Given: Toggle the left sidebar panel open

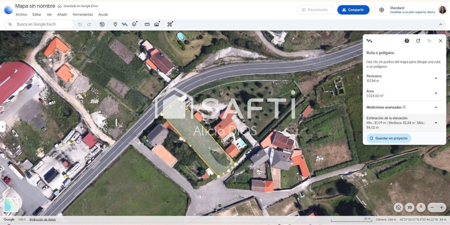Looking at the screenshot, I should (x=3, y=127).
